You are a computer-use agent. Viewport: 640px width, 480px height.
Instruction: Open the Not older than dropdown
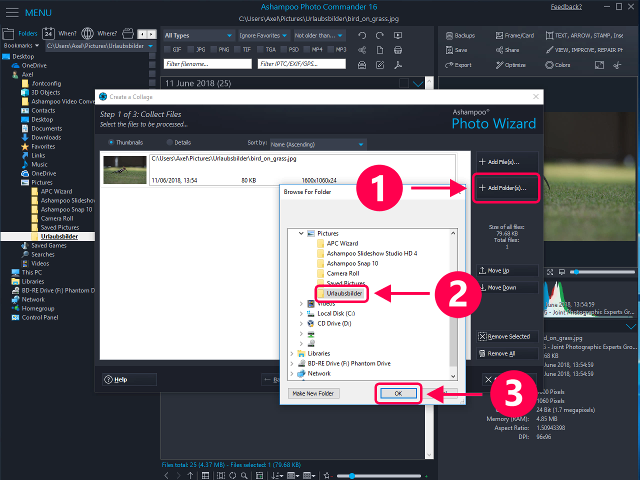[x=318, y=35]
